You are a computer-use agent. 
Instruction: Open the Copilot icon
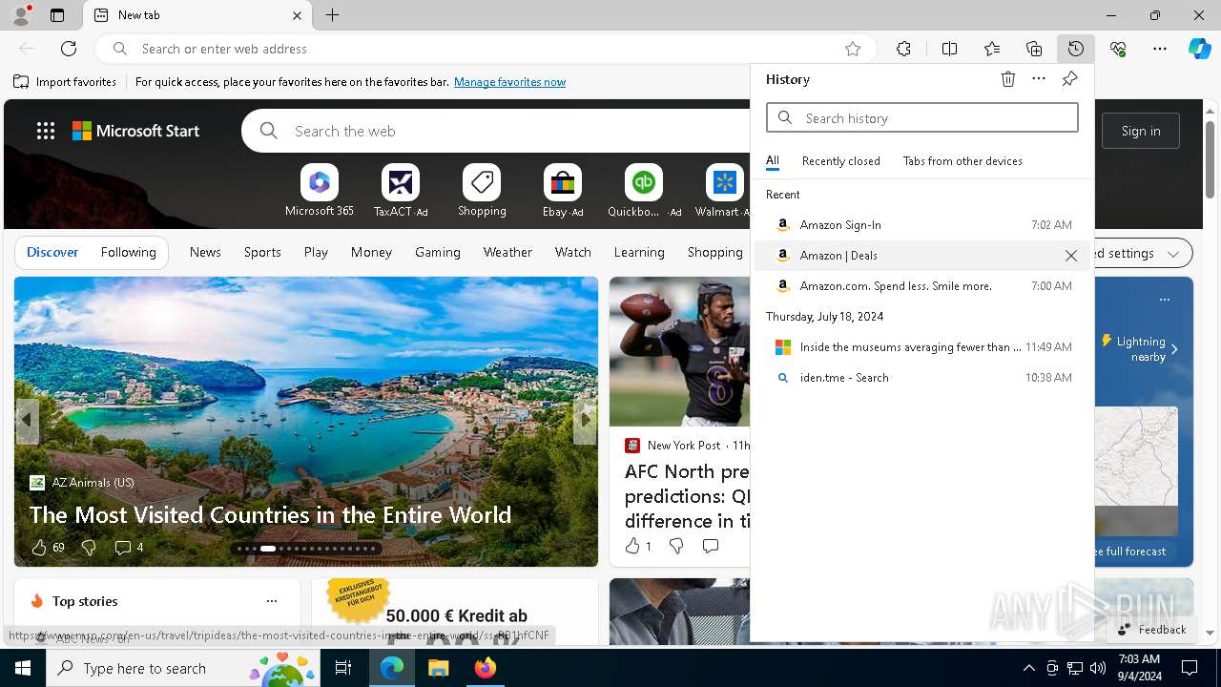pos(1199,49)
